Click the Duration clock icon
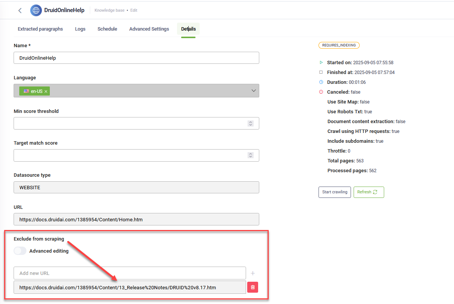This screenshot has height=304, width=454. pos(321,82)
